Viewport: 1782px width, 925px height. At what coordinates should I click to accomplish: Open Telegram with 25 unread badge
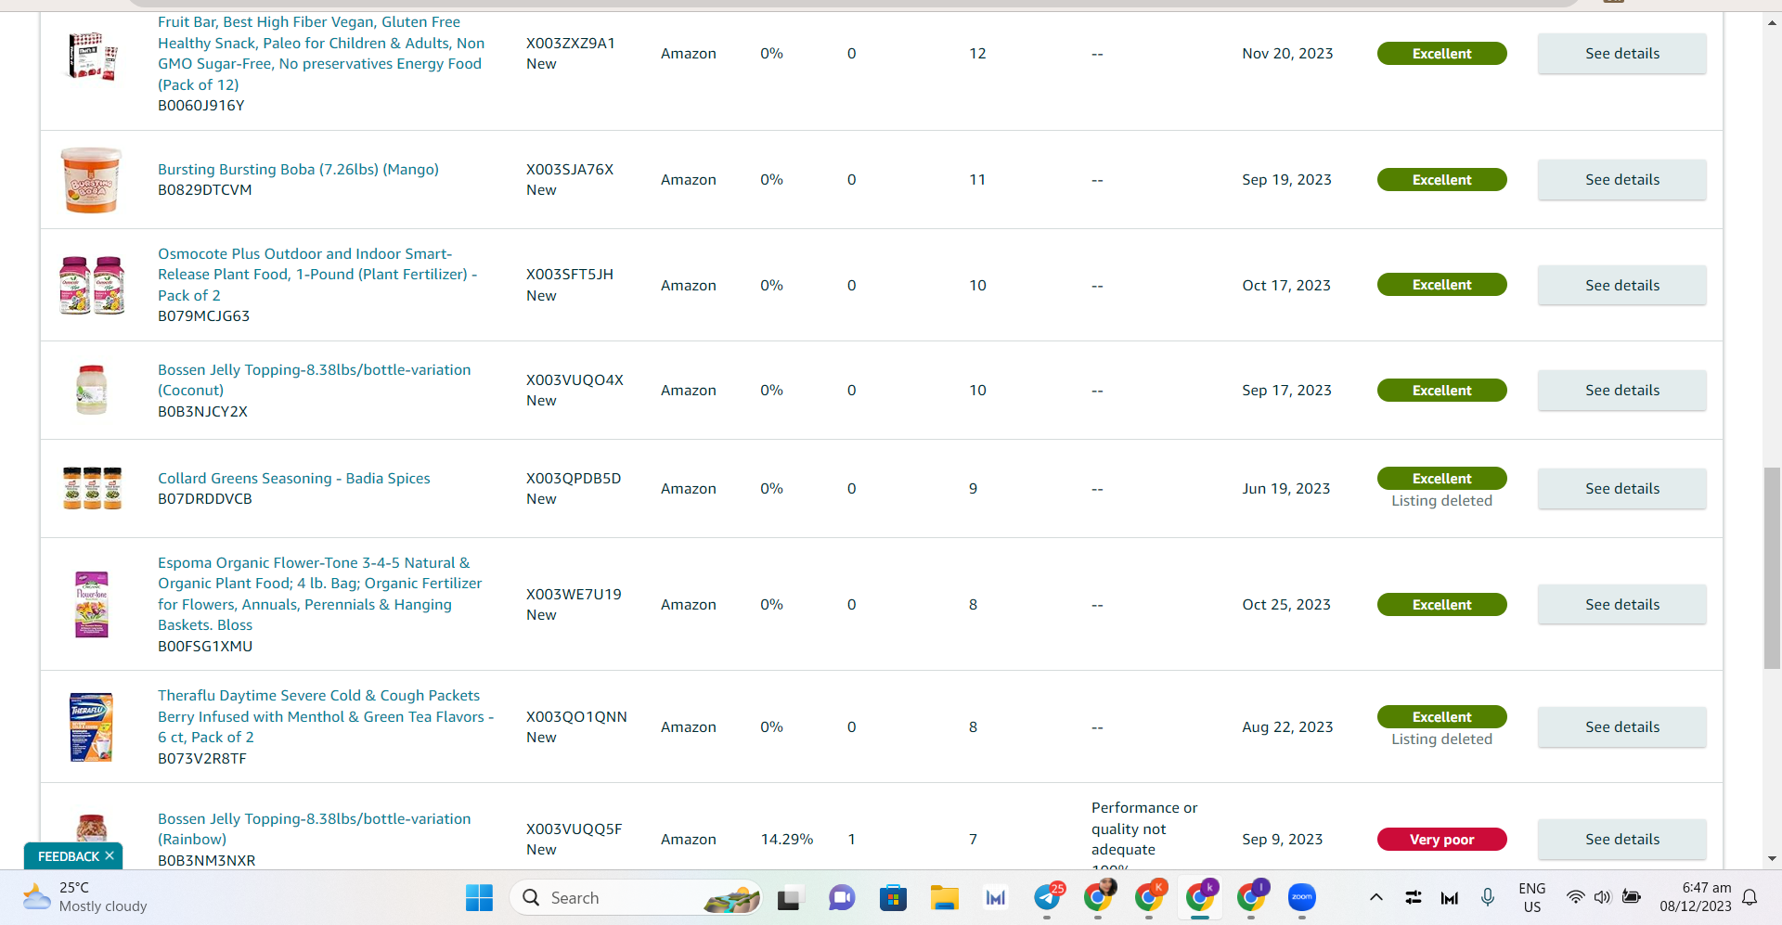pos(1048,897)
